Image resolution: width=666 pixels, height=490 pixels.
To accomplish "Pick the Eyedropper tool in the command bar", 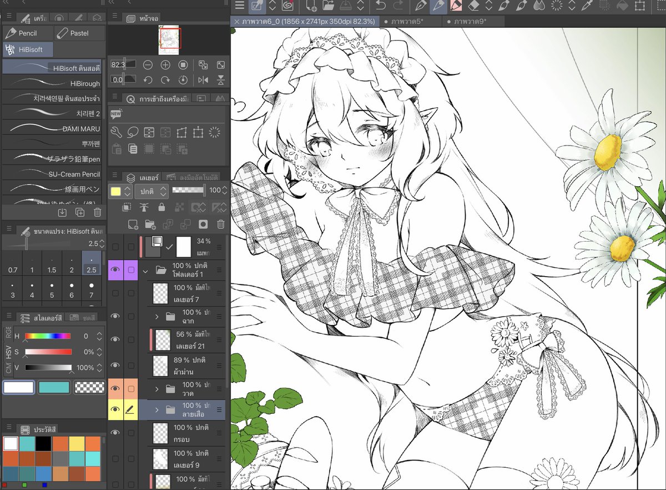I will [x=587, y=6].
